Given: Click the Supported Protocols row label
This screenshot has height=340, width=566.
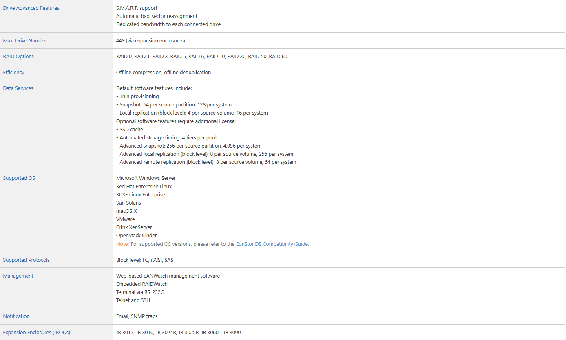Looking at the screenshot, I should (26, 260).
